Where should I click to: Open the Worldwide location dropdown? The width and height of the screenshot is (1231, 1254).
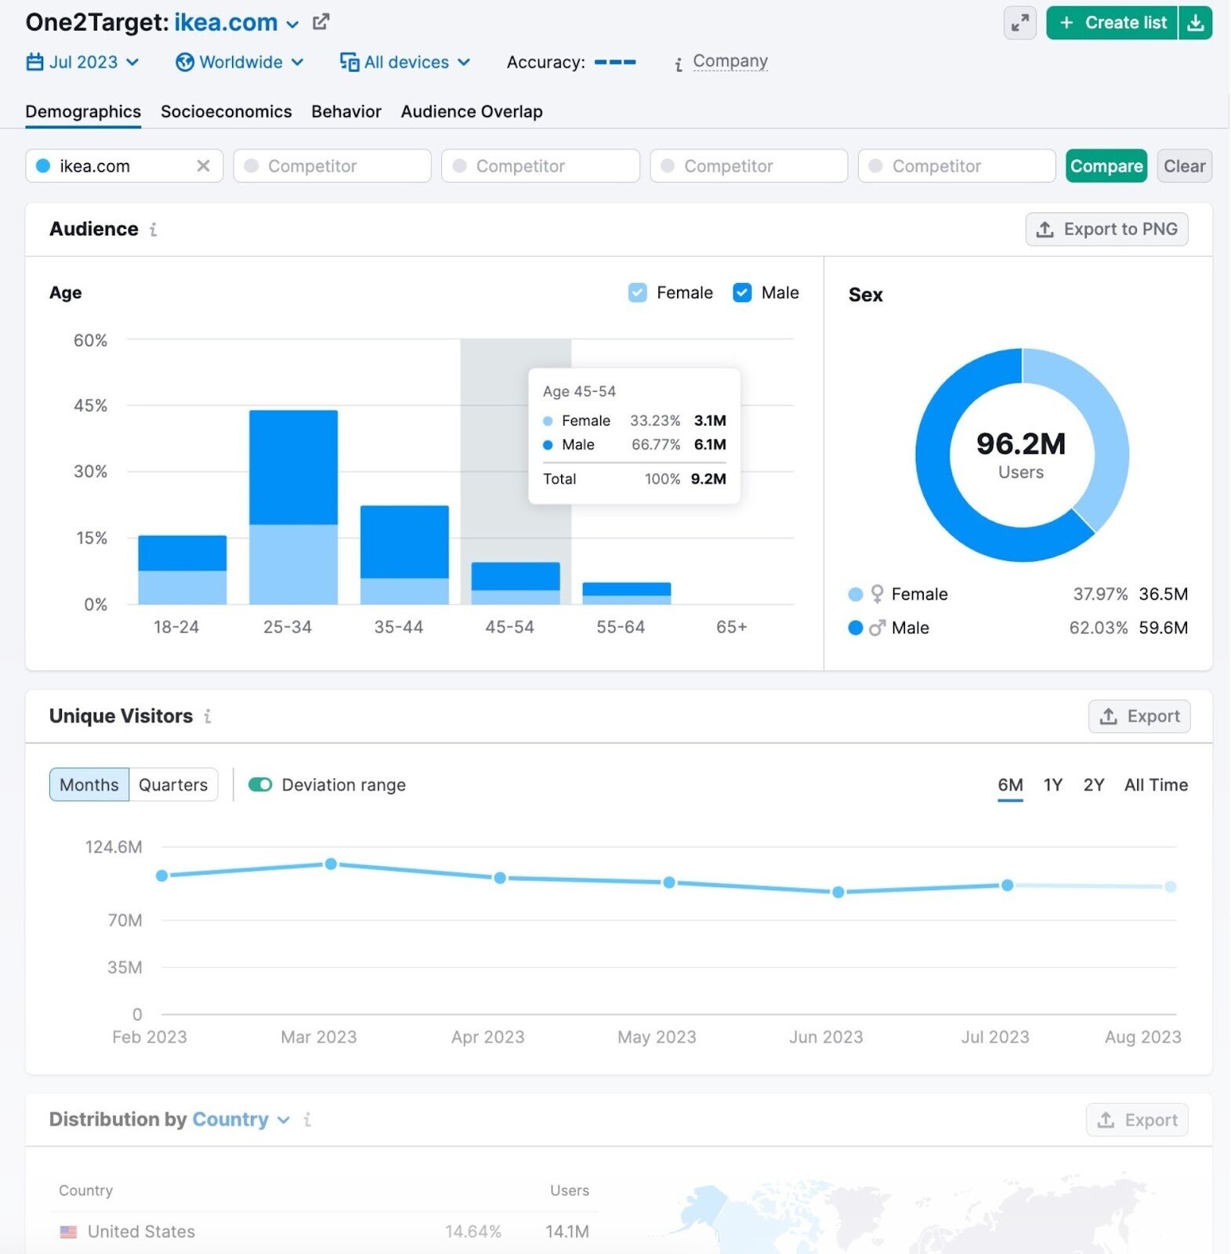pyautogui.click(x=240, y=62)
